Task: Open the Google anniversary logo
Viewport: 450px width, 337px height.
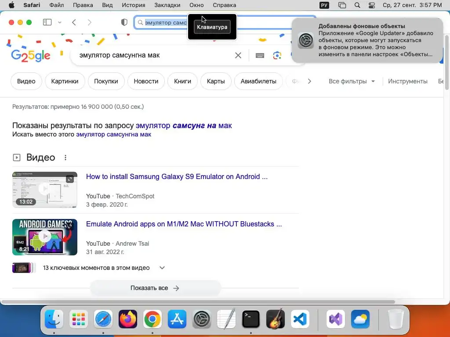Action: (31, 56)
